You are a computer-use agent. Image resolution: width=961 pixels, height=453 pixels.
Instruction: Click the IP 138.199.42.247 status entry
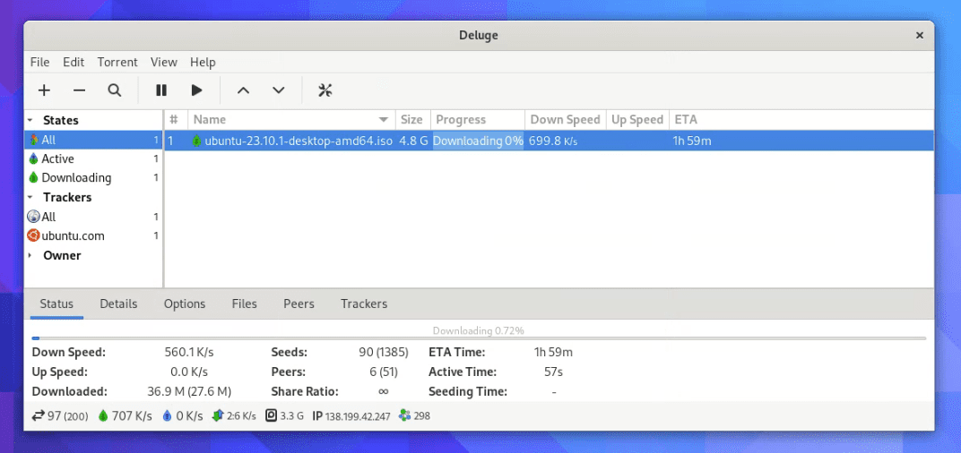point(351,415)
